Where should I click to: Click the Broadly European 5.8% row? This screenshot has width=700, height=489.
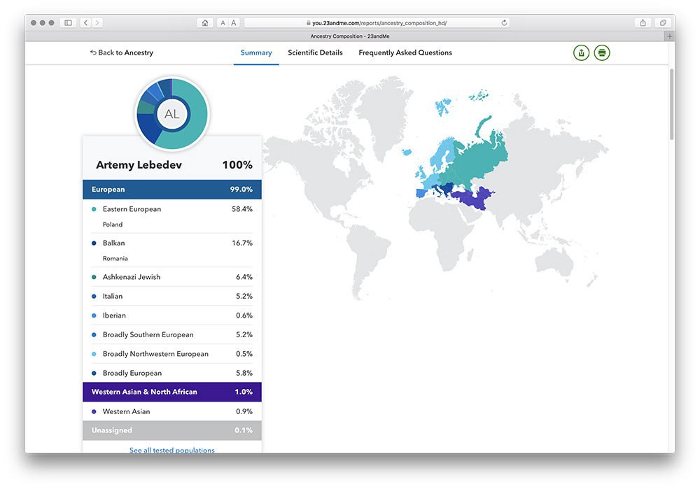pyautogui.click(x=172, y=373)
